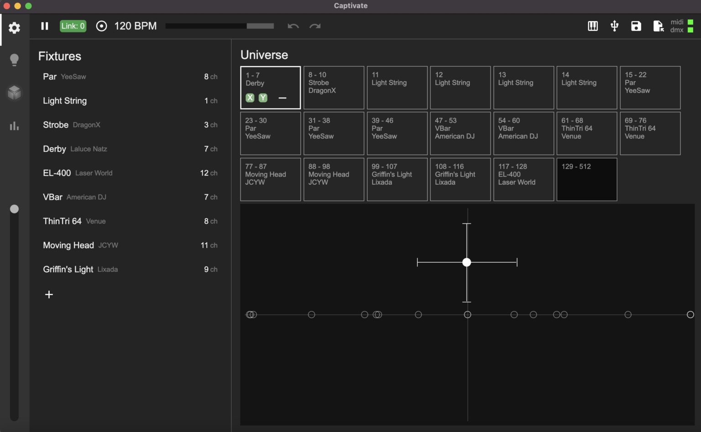This screenshot has height=432, width=701.
Task: Click the Link: 0 button
Action: (73, 26)
